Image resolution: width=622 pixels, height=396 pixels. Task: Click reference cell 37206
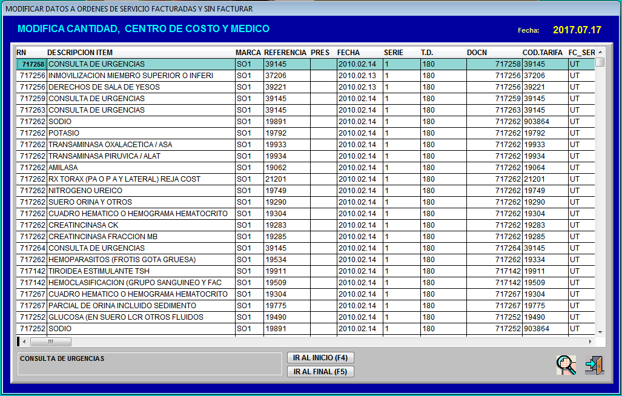tap(287, 76)
